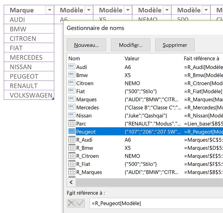Viewport: 223px width, 213px height.
Task: Click the grid icon beside R_Citroen
Action: coord(72,156)
